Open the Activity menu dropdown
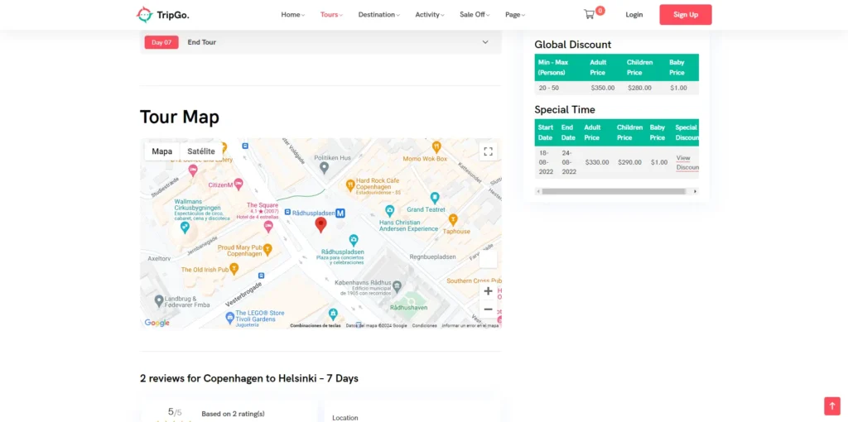Viewport: 848px width, 422px height. [x=430, y=15]
